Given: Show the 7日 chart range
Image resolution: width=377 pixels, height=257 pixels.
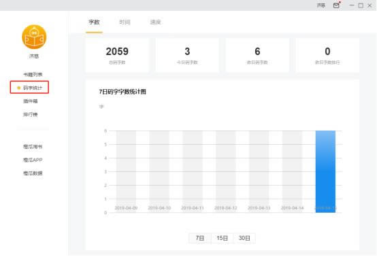Looking at the screenshot, I should tap(200, 238).
